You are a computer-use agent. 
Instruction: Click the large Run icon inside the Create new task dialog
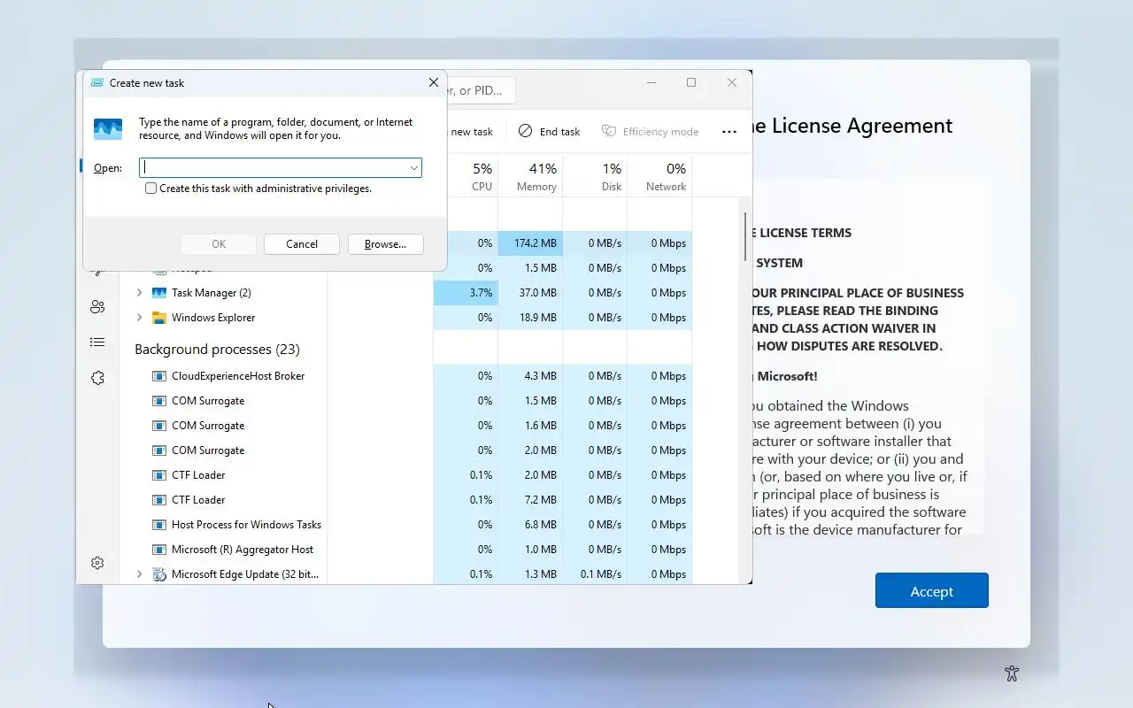[x=108, y=129]
